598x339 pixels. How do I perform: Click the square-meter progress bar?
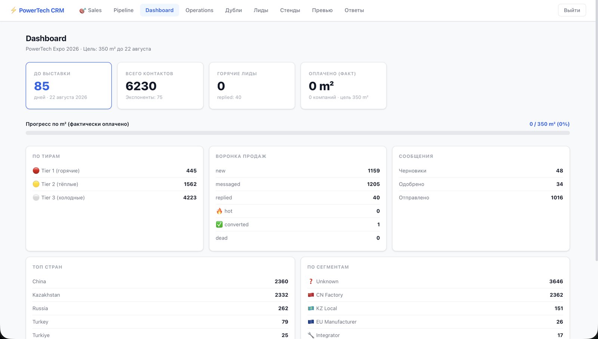click(x=298, y=133)
